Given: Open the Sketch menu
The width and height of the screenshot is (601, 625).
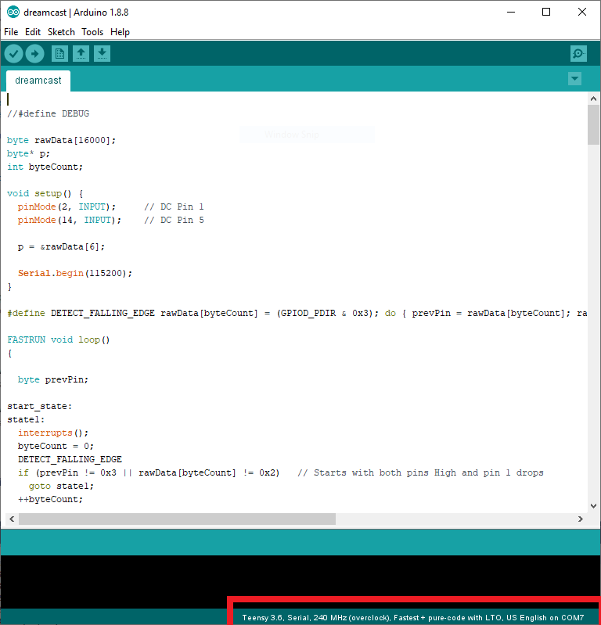Looking at the screenshot, I should tap(61, 32).
